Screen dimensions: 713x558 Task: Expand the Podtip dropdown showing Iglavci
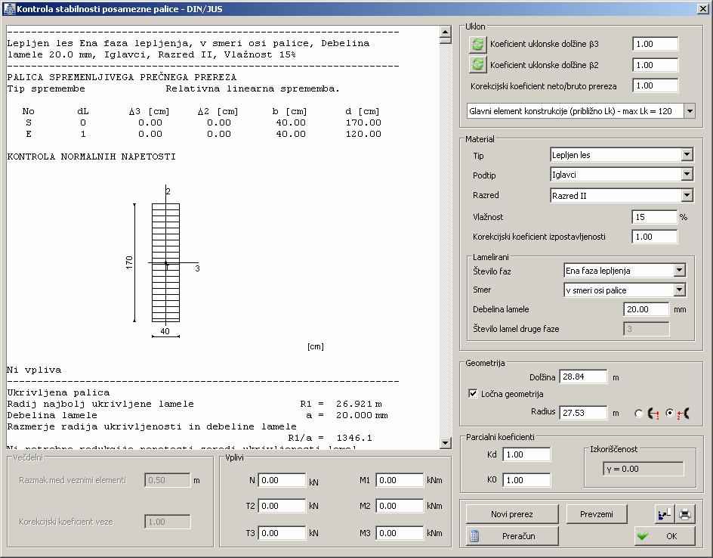point(687,175)
